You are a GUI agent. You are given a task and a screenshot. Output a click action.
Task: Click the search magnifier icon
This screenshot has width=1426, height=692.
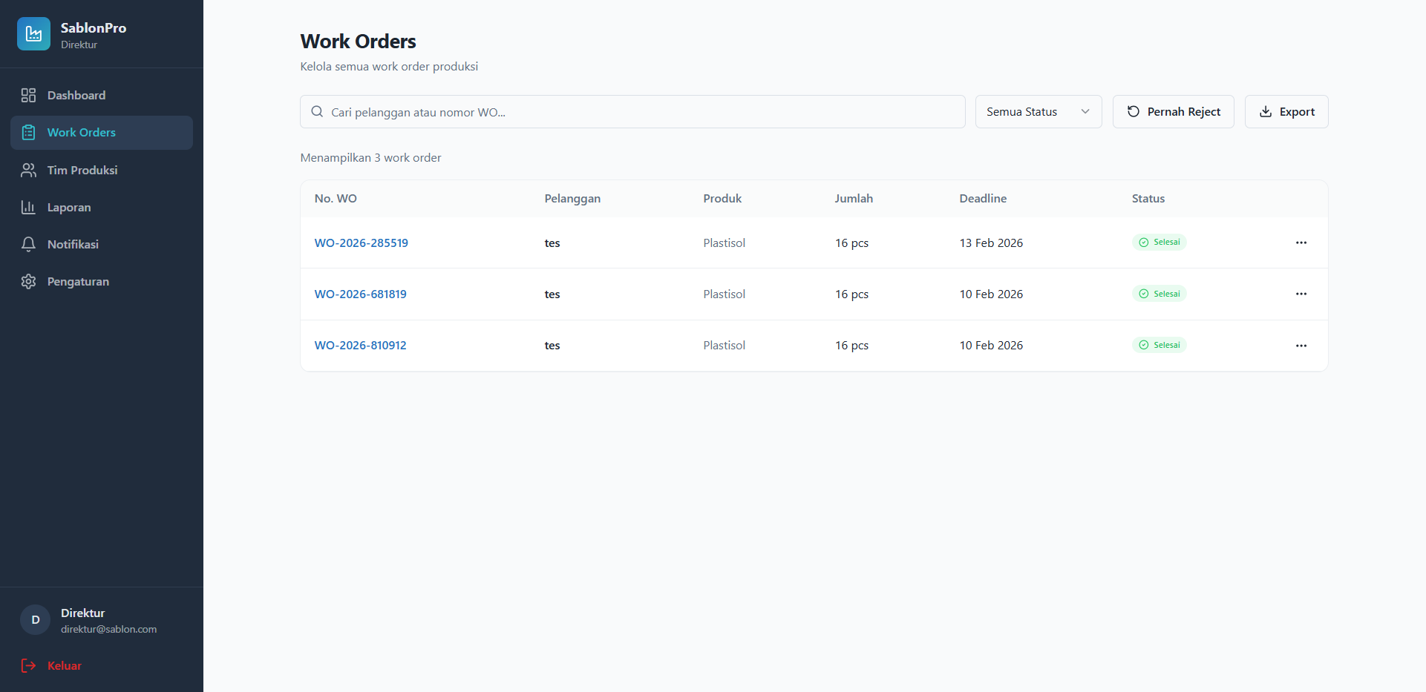[317, 111]
